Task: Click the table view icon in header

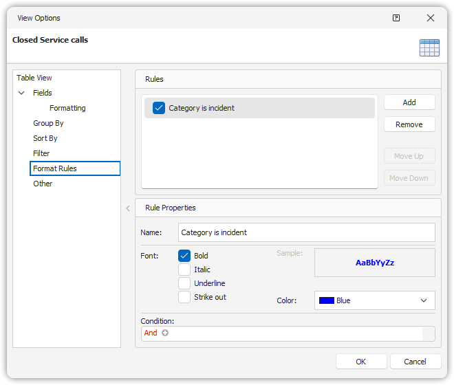Action: 429,47
